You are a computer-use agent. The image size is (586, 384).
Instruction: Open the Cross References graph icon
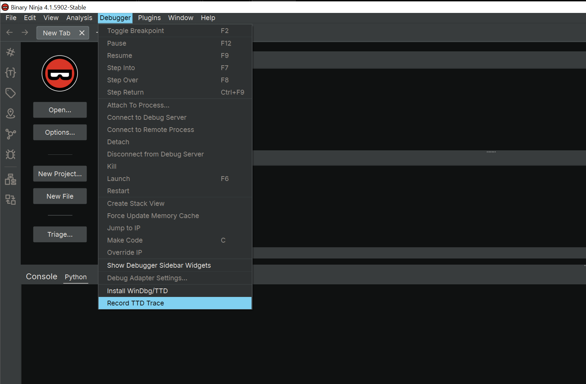[x=11, y=134]
